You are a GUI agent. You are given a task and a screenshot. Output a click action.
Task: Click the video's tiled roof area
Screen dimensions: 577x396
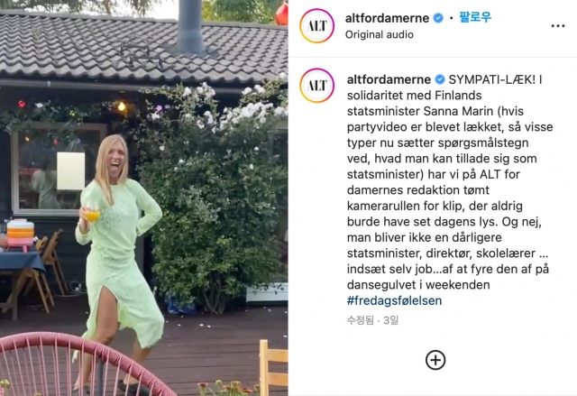pyautogui.click(x=143, y=46)
